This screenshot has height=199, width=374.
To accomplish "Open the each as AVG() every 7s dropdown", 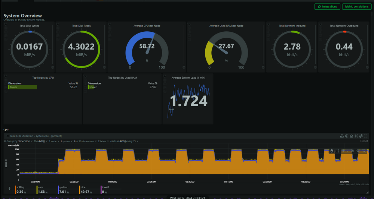I will (125, 141).
